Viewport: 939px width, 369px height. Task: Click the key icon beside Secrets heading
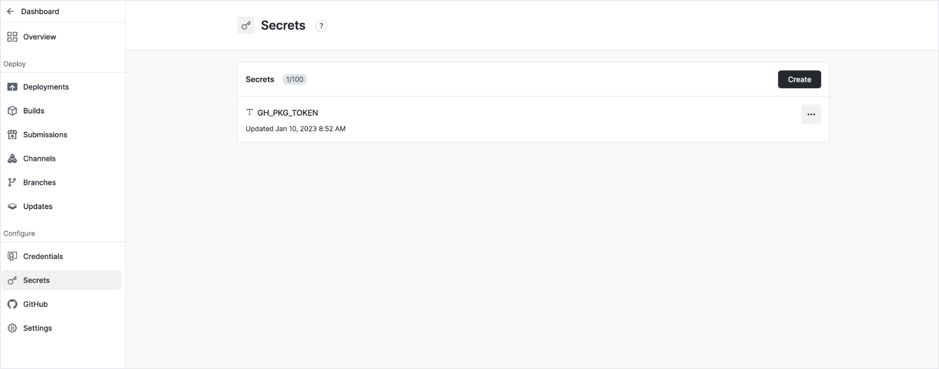(246, 25)
